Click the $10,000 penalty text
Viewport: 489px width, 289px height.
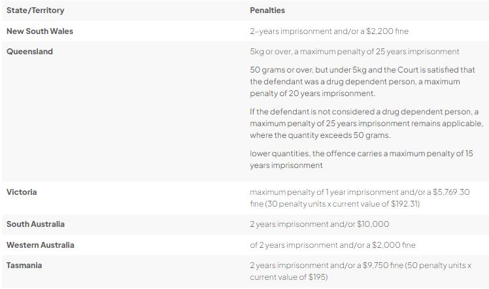click(373, 224)
